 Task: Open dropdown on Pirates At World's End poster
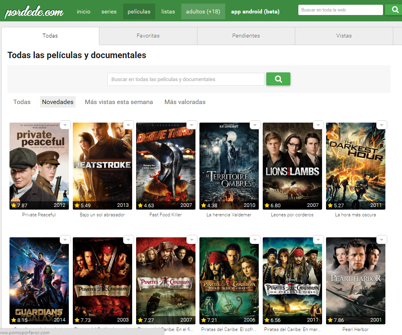tap(192, 240)
